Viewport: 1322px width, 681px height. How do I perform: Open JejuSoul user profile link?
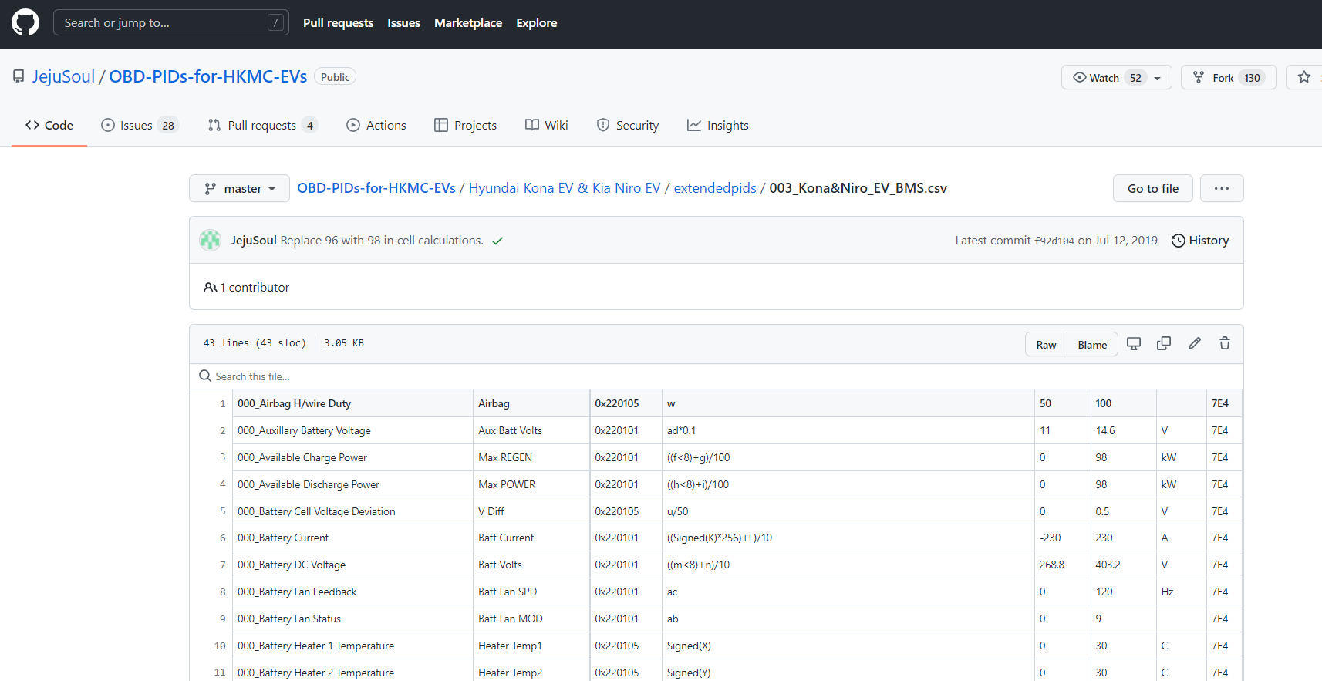point(63,76)
